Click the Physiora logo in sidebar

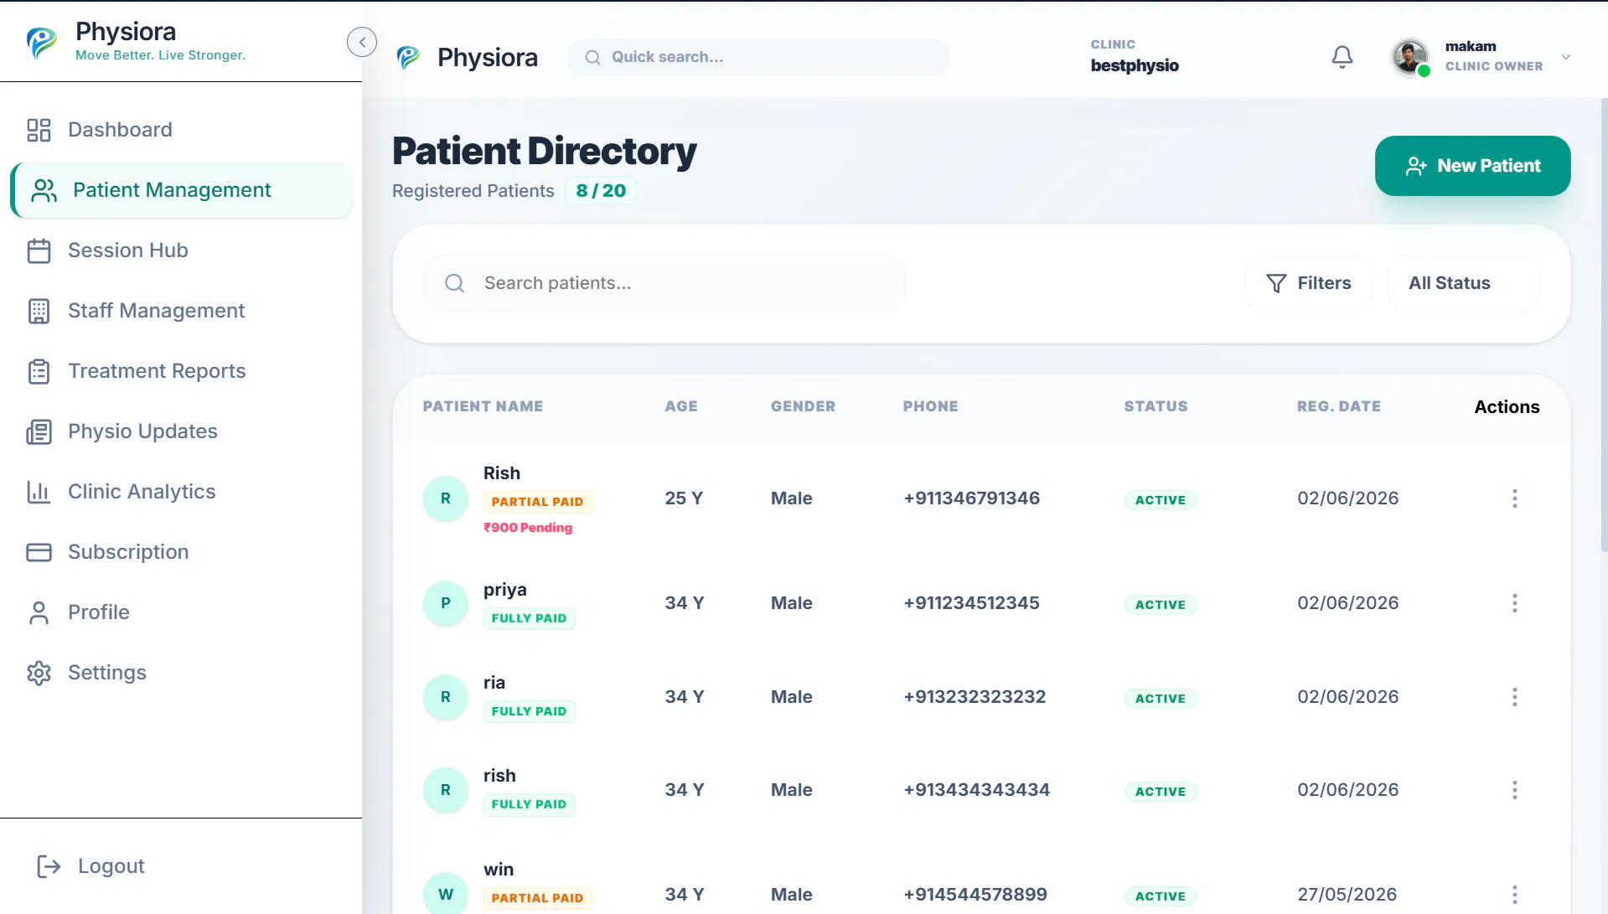(42, 42)
